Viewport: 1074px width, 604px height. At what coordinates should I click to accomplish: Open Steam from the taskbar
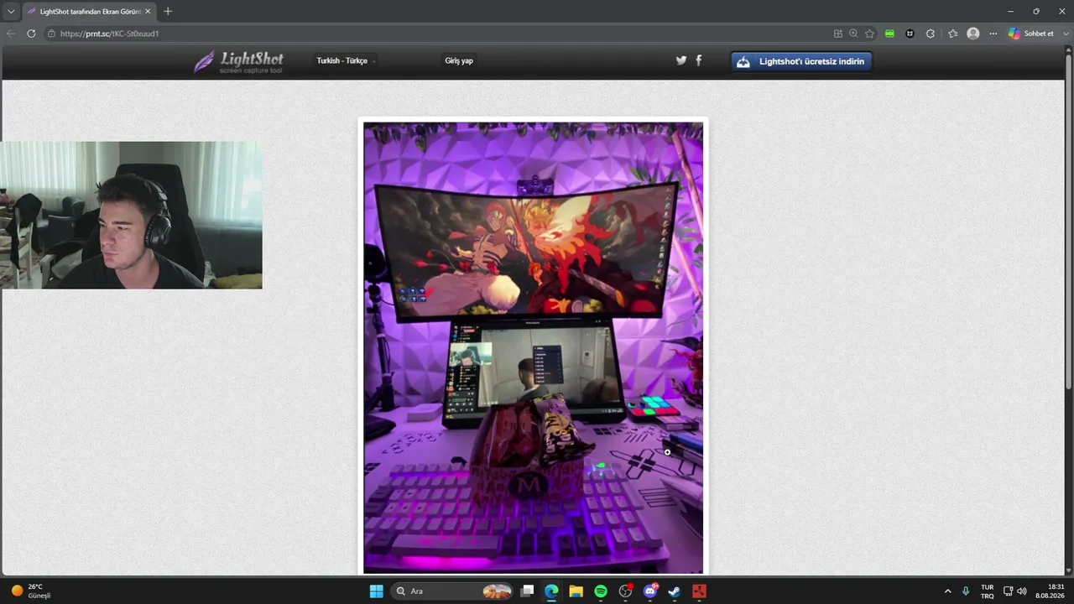tap(675, 591)
